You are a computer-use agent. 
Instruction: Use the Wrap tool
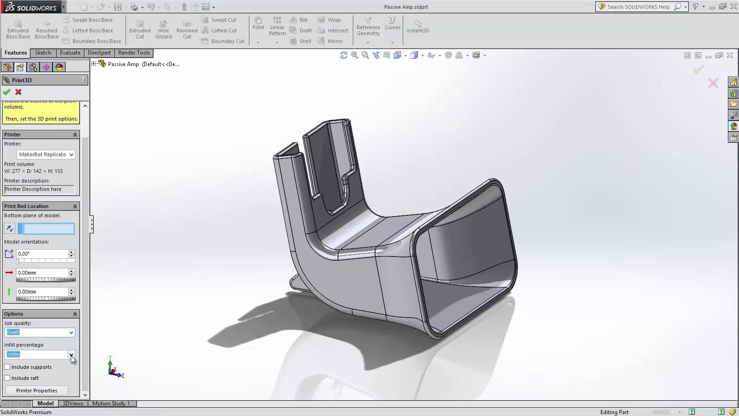pos(329,20)
